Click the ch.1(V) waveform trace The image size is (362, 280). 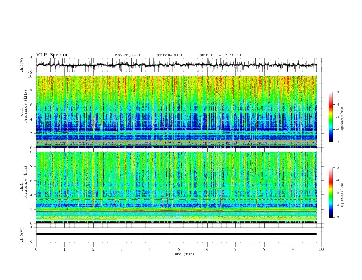click(x=176, y=65)
